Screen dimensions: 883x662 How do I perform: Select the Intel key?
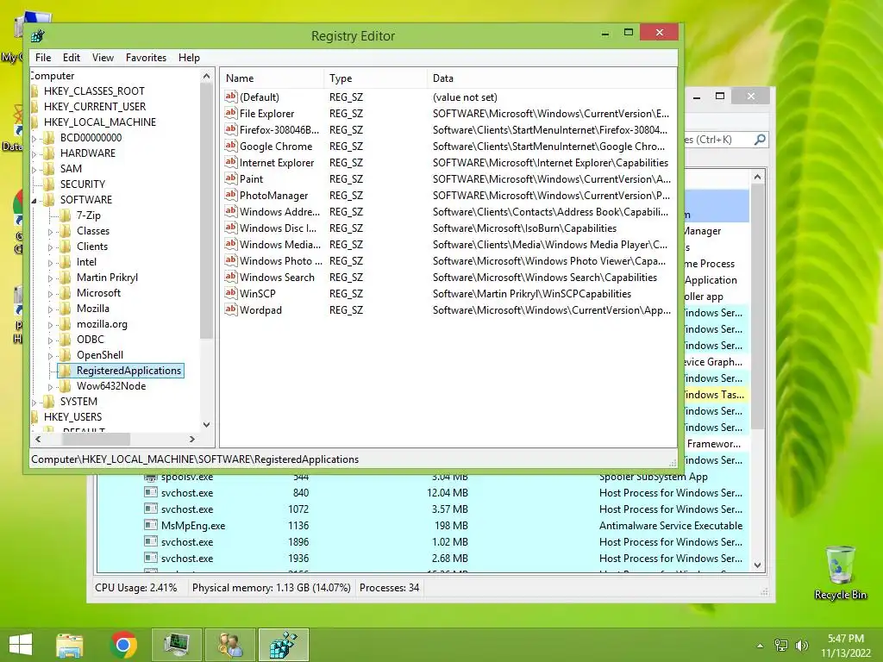point(86,262)
